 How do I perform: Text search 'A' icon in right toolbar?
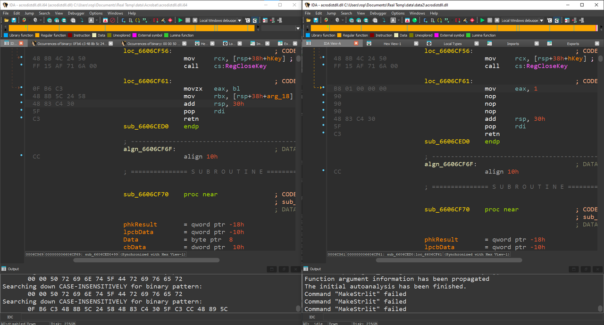click(x=393, y=20)
